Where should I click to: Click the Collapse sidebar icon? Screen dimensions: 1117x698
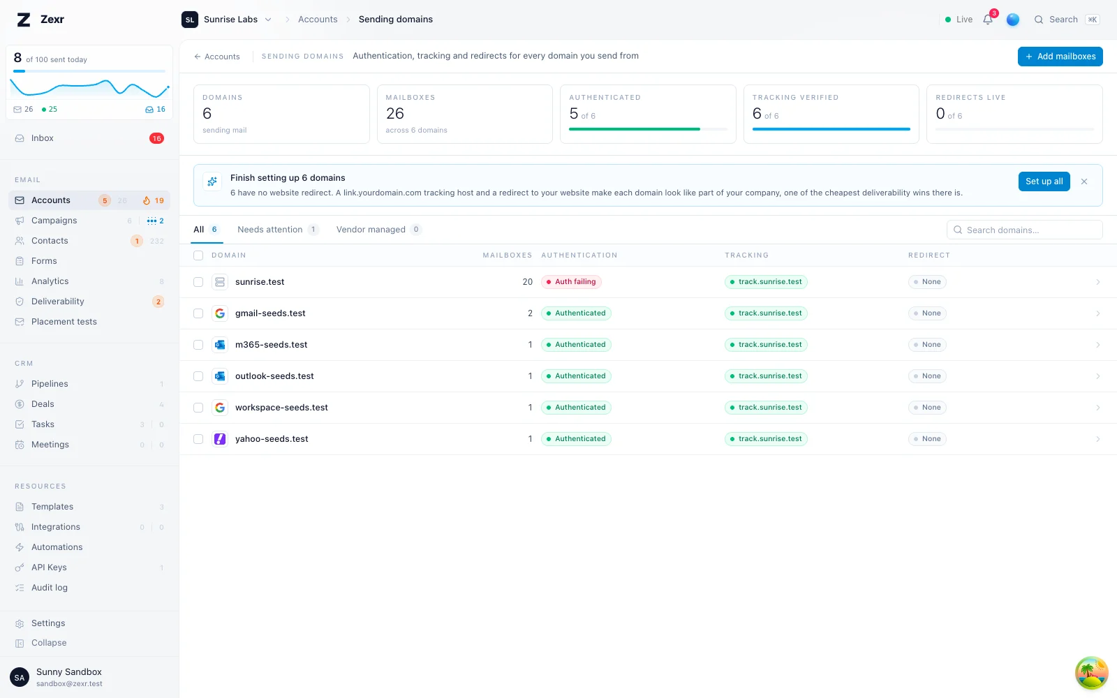(20, 643)
